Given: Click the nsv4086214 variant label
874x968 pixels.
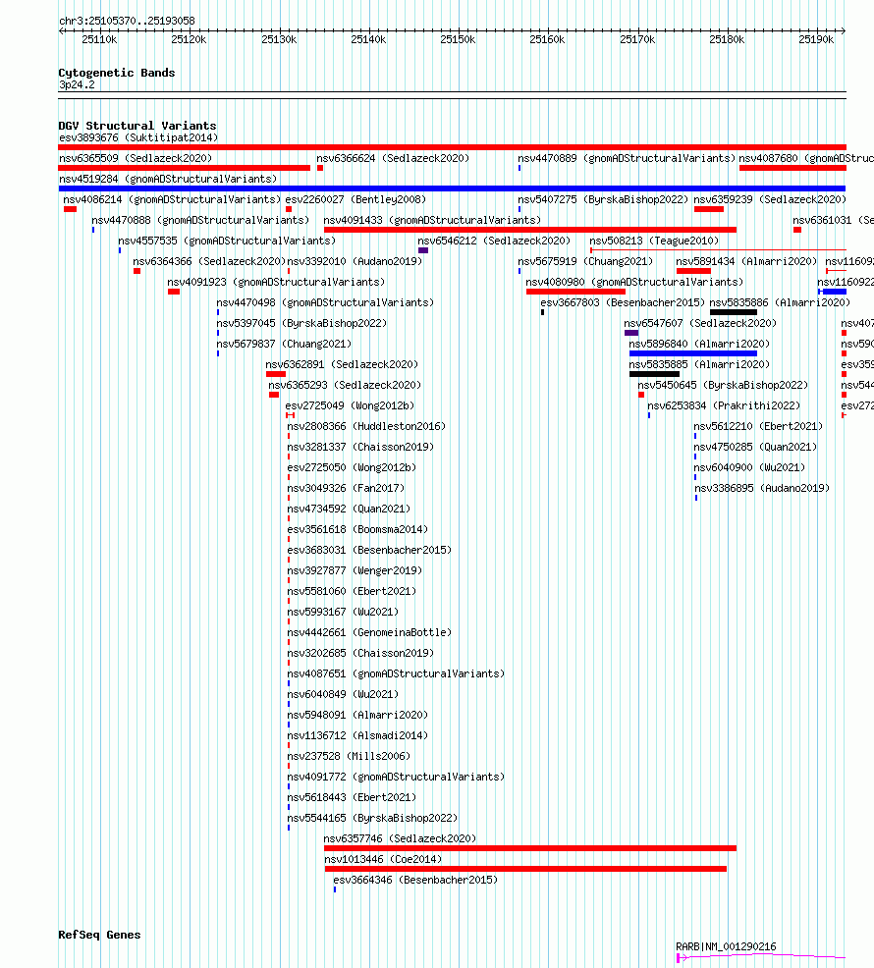Looking at the screenshot, I should coord(172,199).
